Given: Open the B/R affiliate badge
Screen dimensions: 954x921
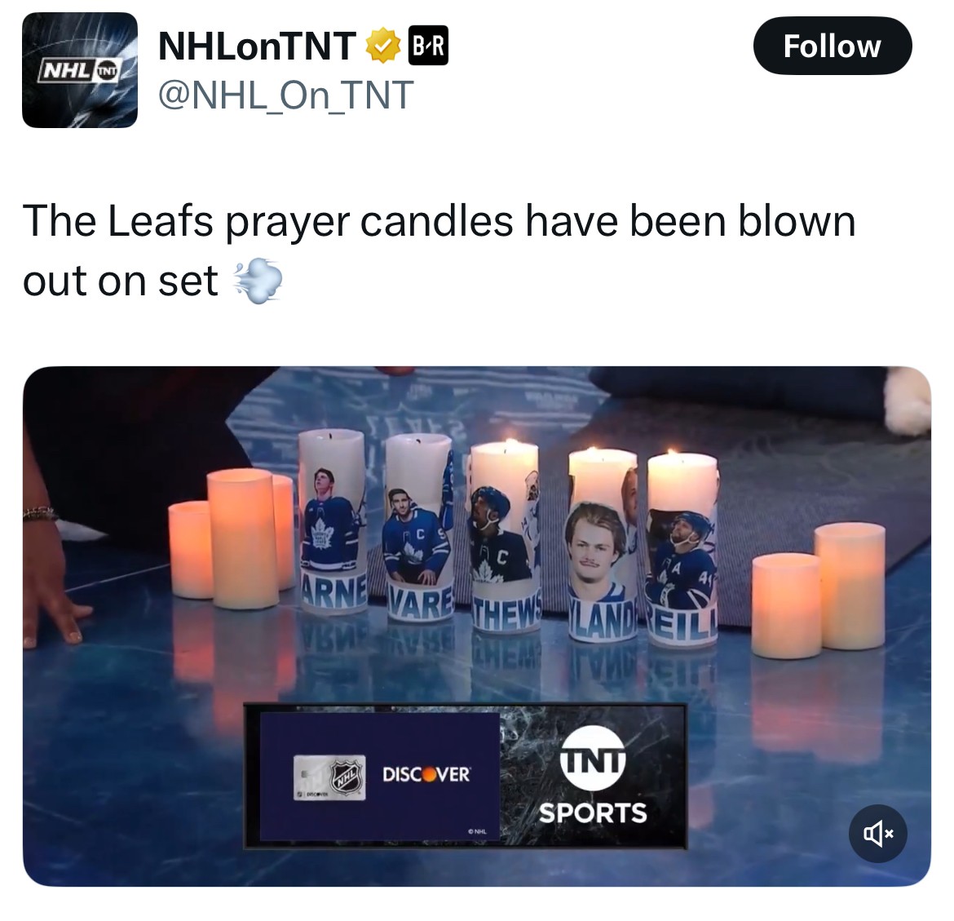Looking at the screenshot, I should pos(428,46).
